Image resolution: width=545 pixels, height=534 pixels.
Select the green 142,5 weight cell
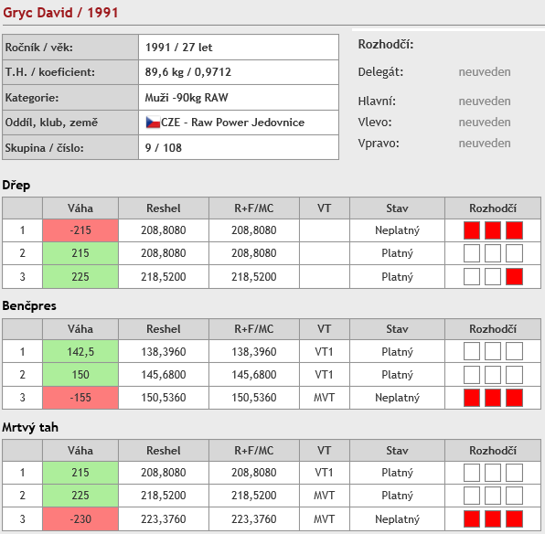click(x=80, y=351)
